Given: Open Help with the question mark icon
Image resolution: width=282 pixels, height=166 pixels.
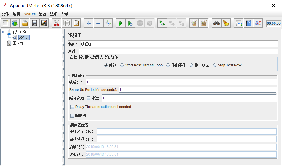Looking at the screenshot, I should (x=248, y=23).
